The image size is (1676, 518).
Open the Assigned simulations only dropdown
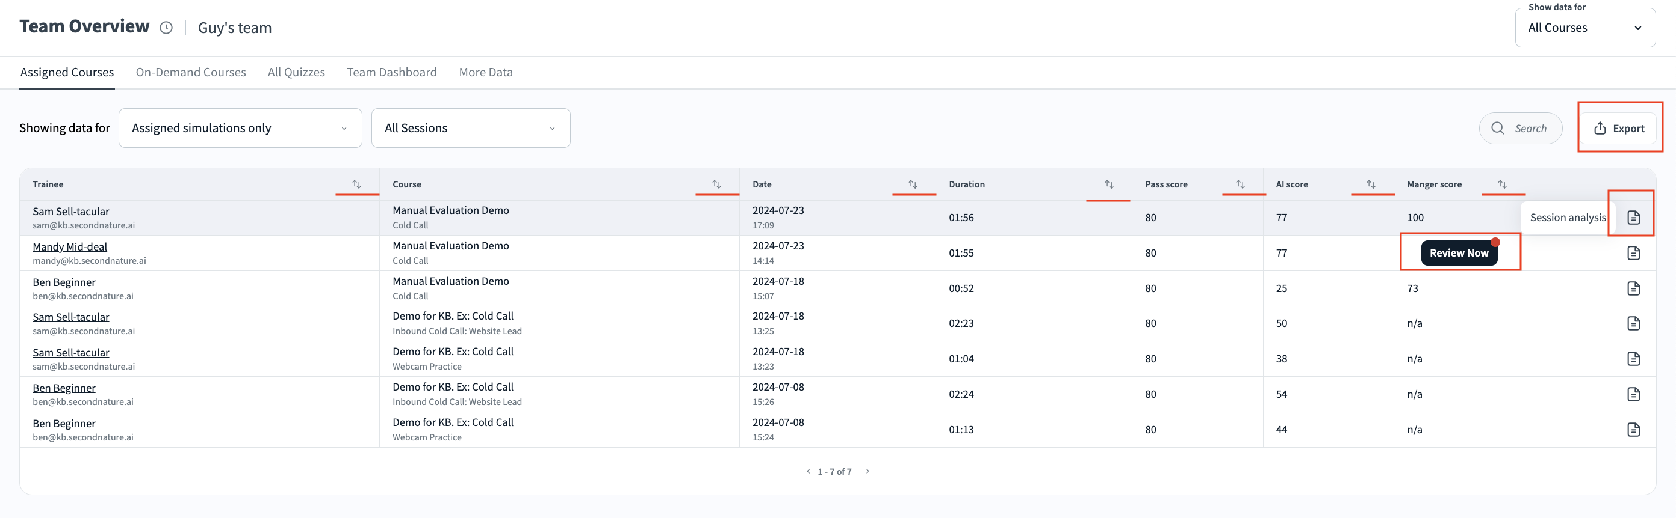(240, 128)
